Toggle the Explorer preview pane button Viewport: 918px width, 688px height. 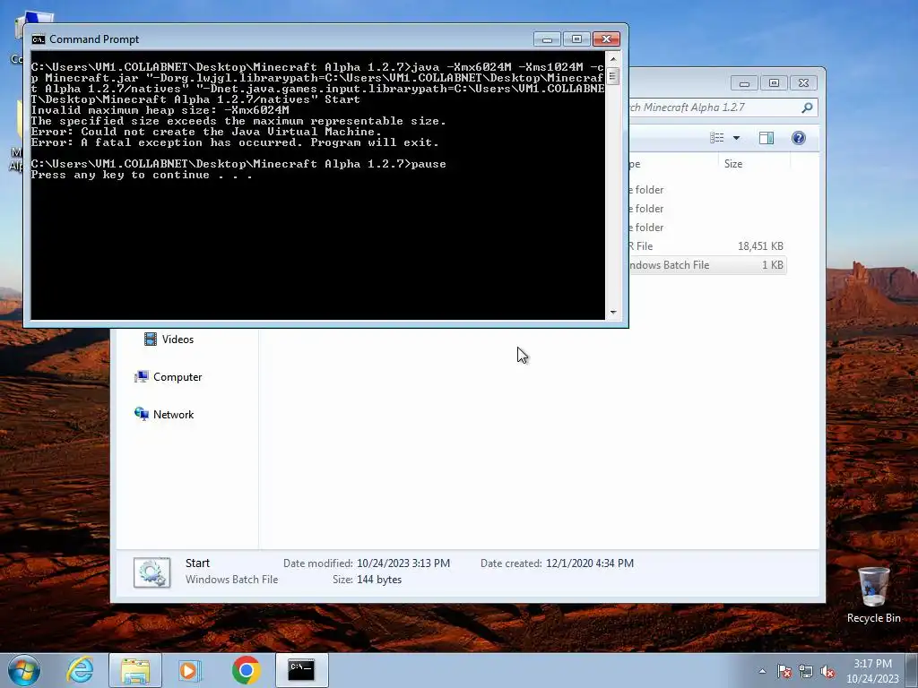pos(766,138)
